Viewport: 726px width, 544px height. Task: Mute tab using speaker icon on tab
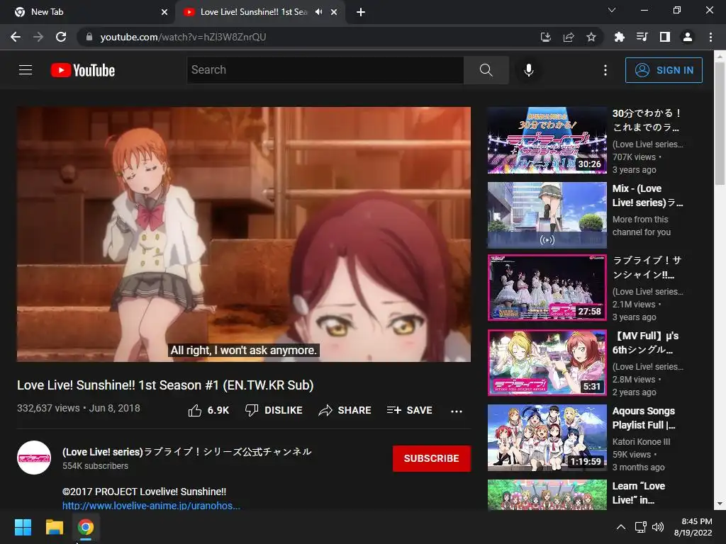tap(318, 12)
